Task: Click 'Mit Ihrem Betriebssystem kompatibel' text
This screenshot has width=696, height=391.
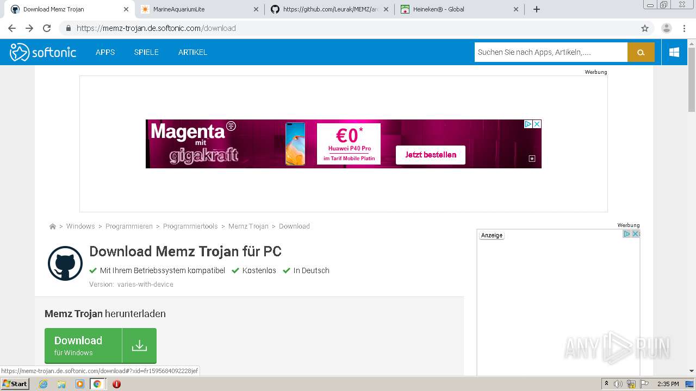Action: [163, 270]
